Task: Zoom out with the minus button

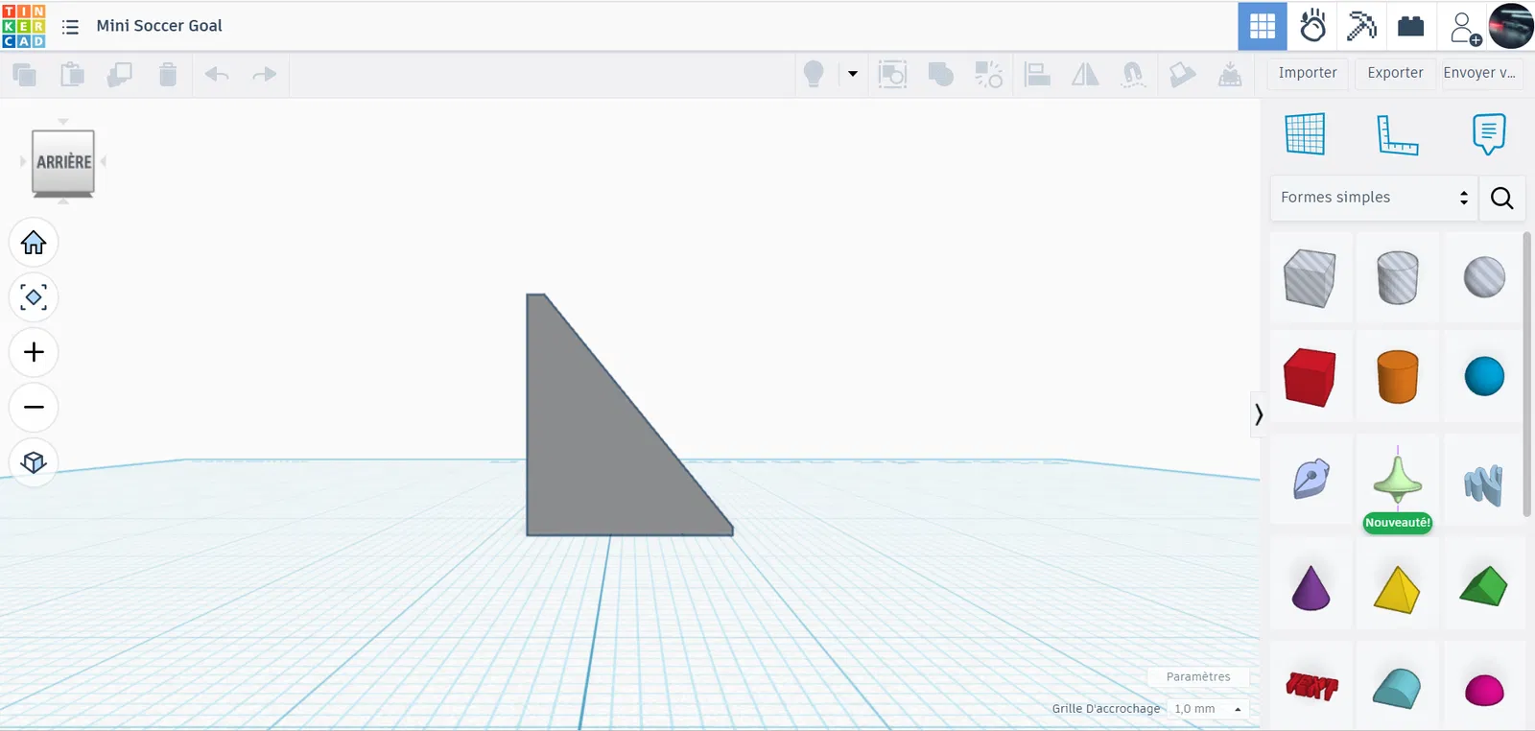Action: click(34, 407)
